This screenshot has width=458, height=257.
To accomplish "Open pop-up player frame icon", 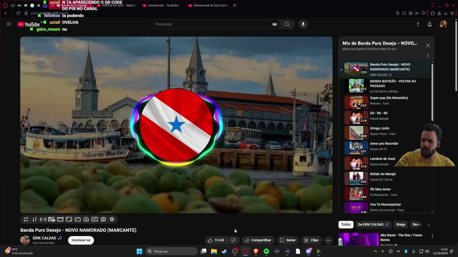I will click(69, 220).
